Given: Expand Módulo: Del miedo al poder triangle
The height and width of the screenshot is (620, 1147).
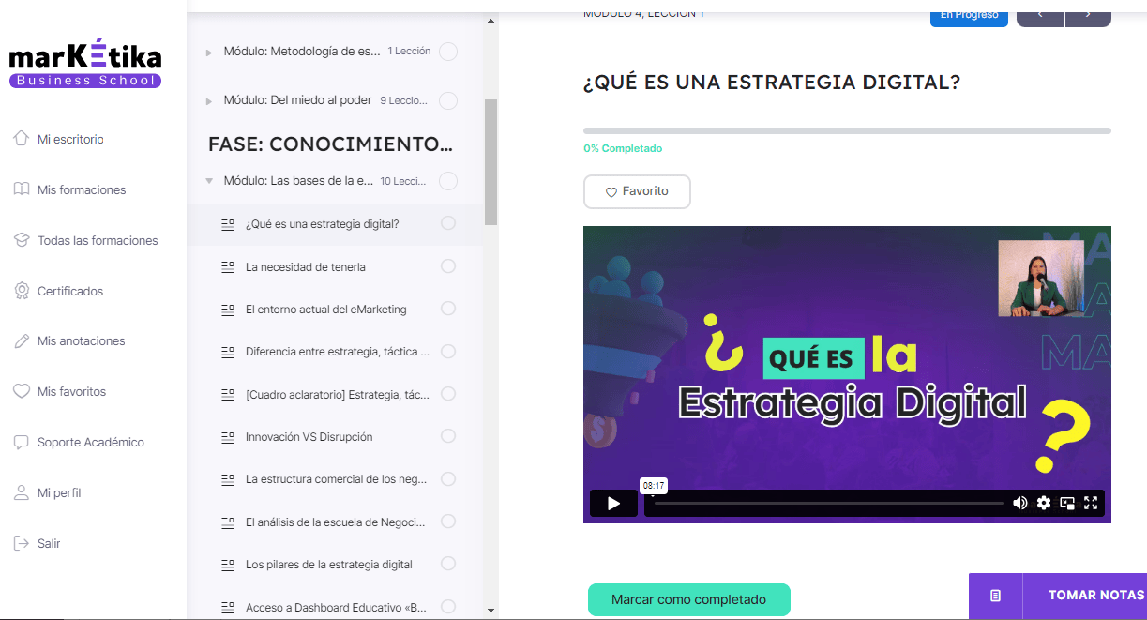Looking at the screenshot, I should pyautogui.click(x=209, y=101).
